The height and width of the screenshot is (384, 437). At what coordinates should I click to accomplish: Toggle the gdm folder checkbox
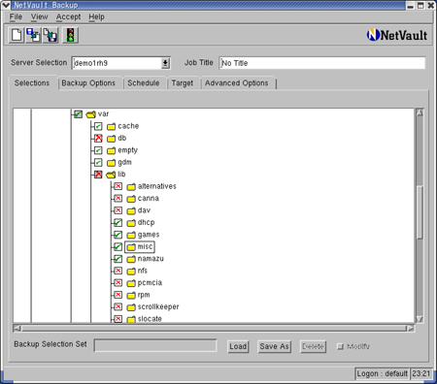(x=98, y=162)
